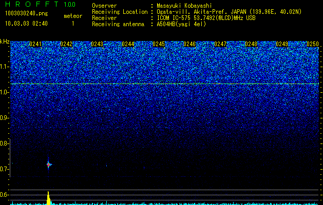Click the kHz axis unit label

coord(5,42)
